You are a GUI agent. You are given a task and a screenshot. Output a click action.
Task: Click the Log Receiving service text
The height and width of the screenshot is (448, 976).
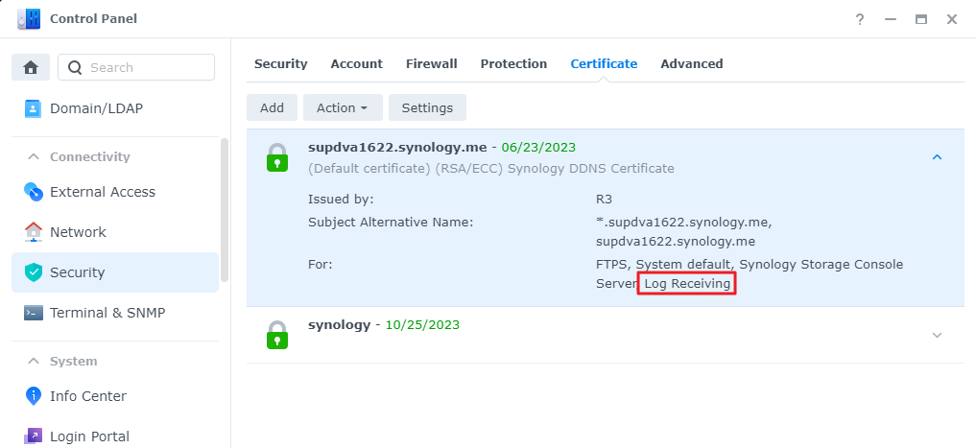point(687,284)
